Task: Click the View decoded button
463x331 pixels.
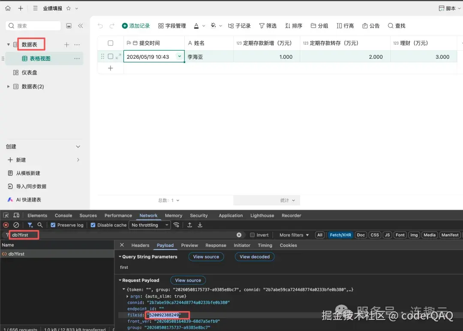Action: click(255, 257)
